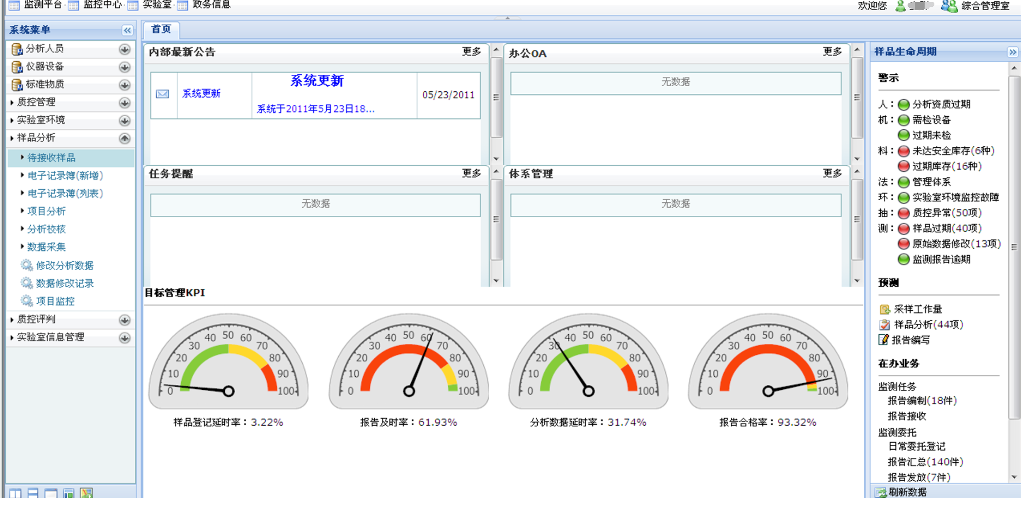
Task: Click the 刷新数据 refresh icon
Action: click(x=881, y=492)
